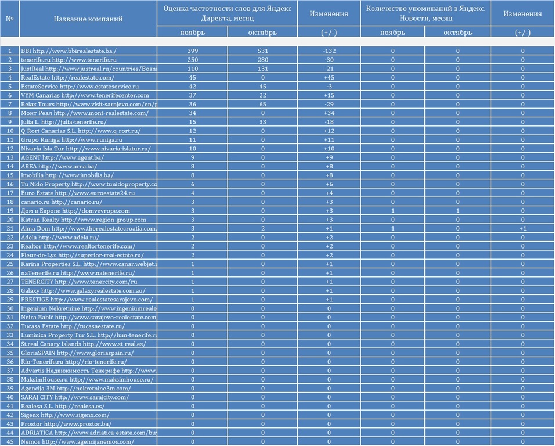Select the -132 change cell

[329, 51]
